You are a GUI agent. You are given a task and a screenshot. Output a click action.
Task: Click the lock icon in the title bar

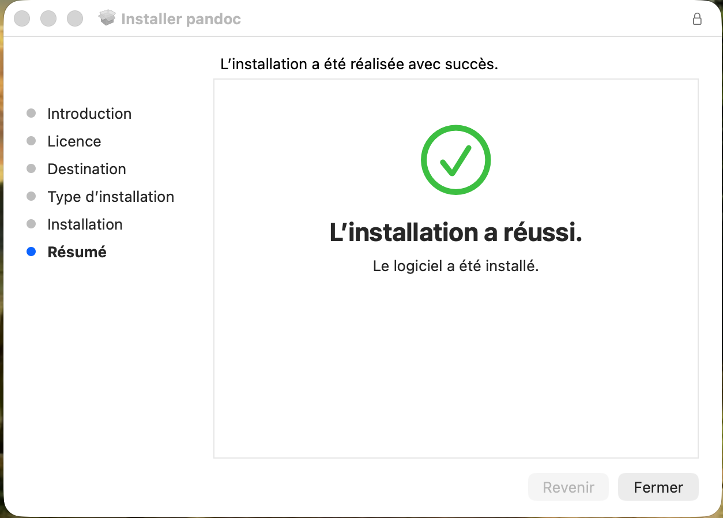tap(697, 19)
